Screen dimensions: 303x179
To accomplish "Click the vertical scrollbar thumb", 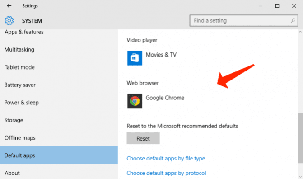I will tap(300, 138).
